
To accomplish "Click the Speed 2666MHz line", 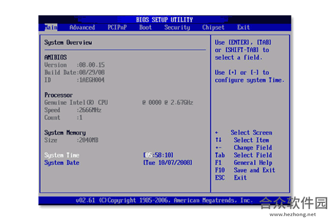I will point(73,110).
